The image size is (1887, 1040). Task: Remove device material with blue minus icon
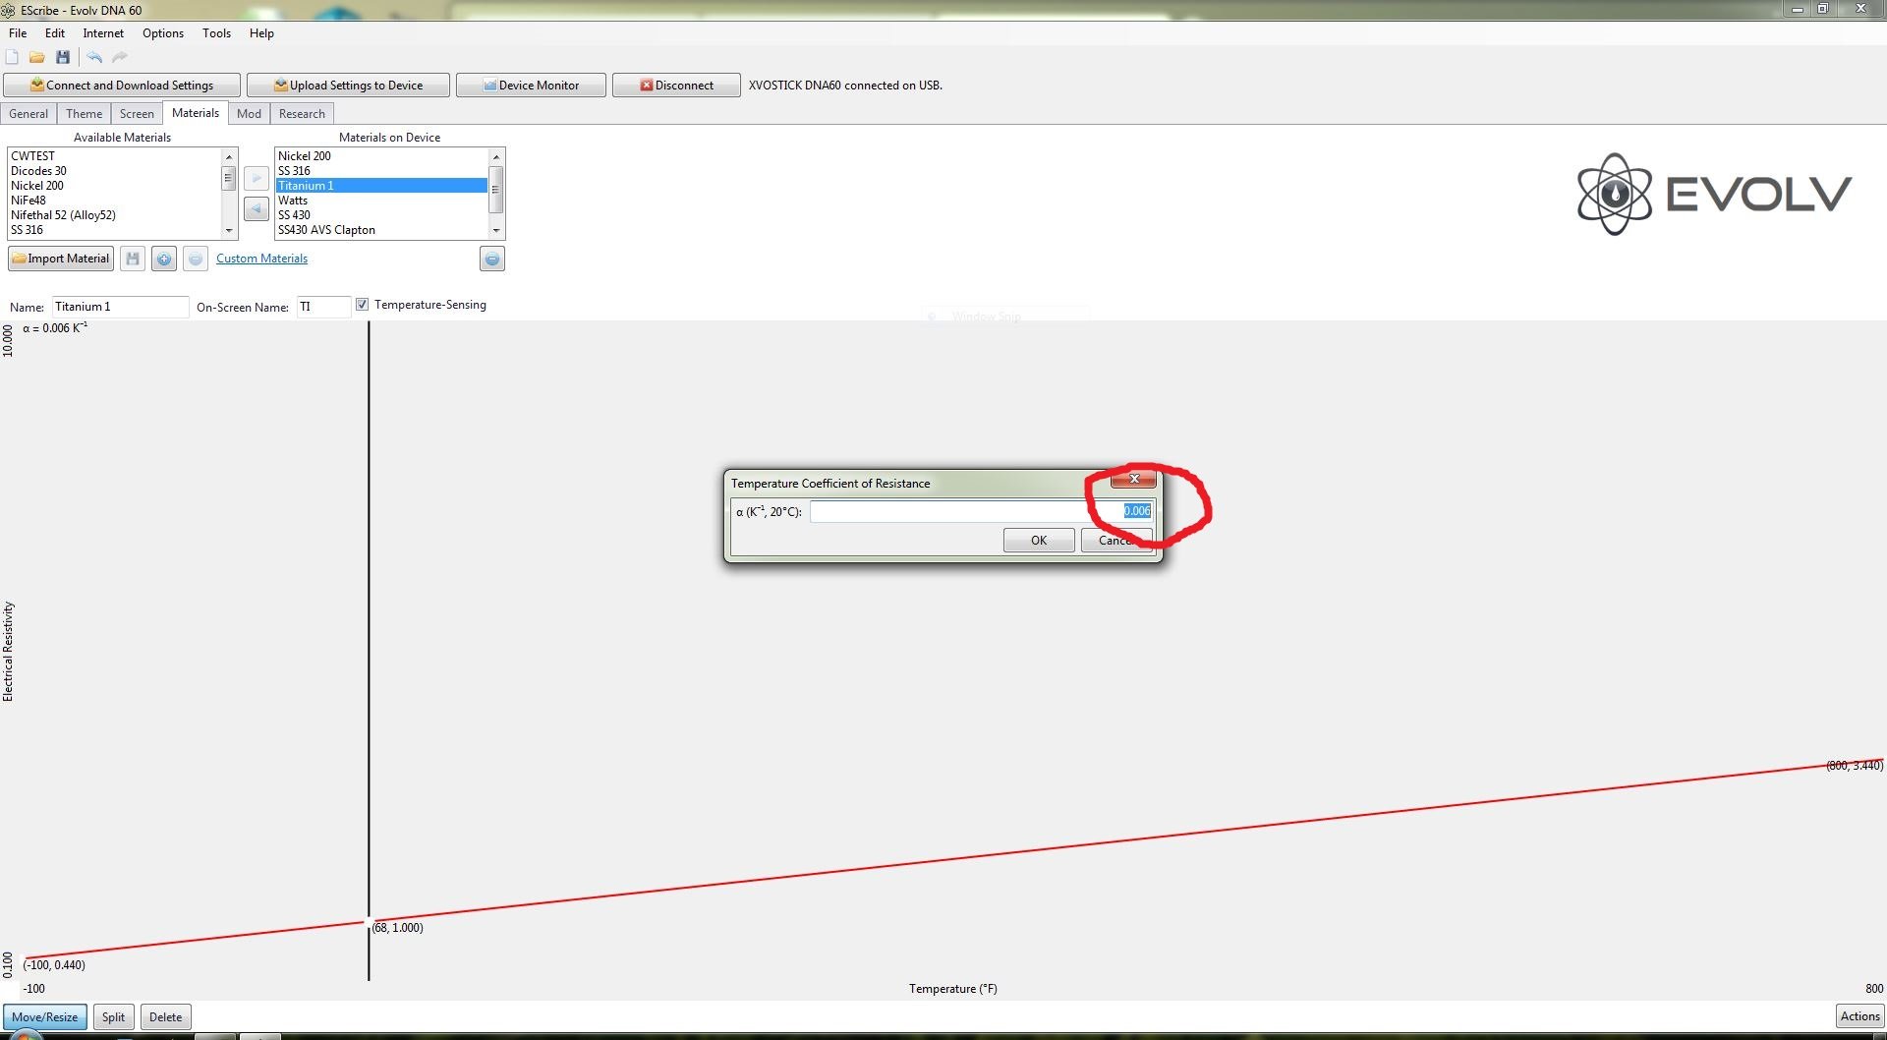click(492, 259)
